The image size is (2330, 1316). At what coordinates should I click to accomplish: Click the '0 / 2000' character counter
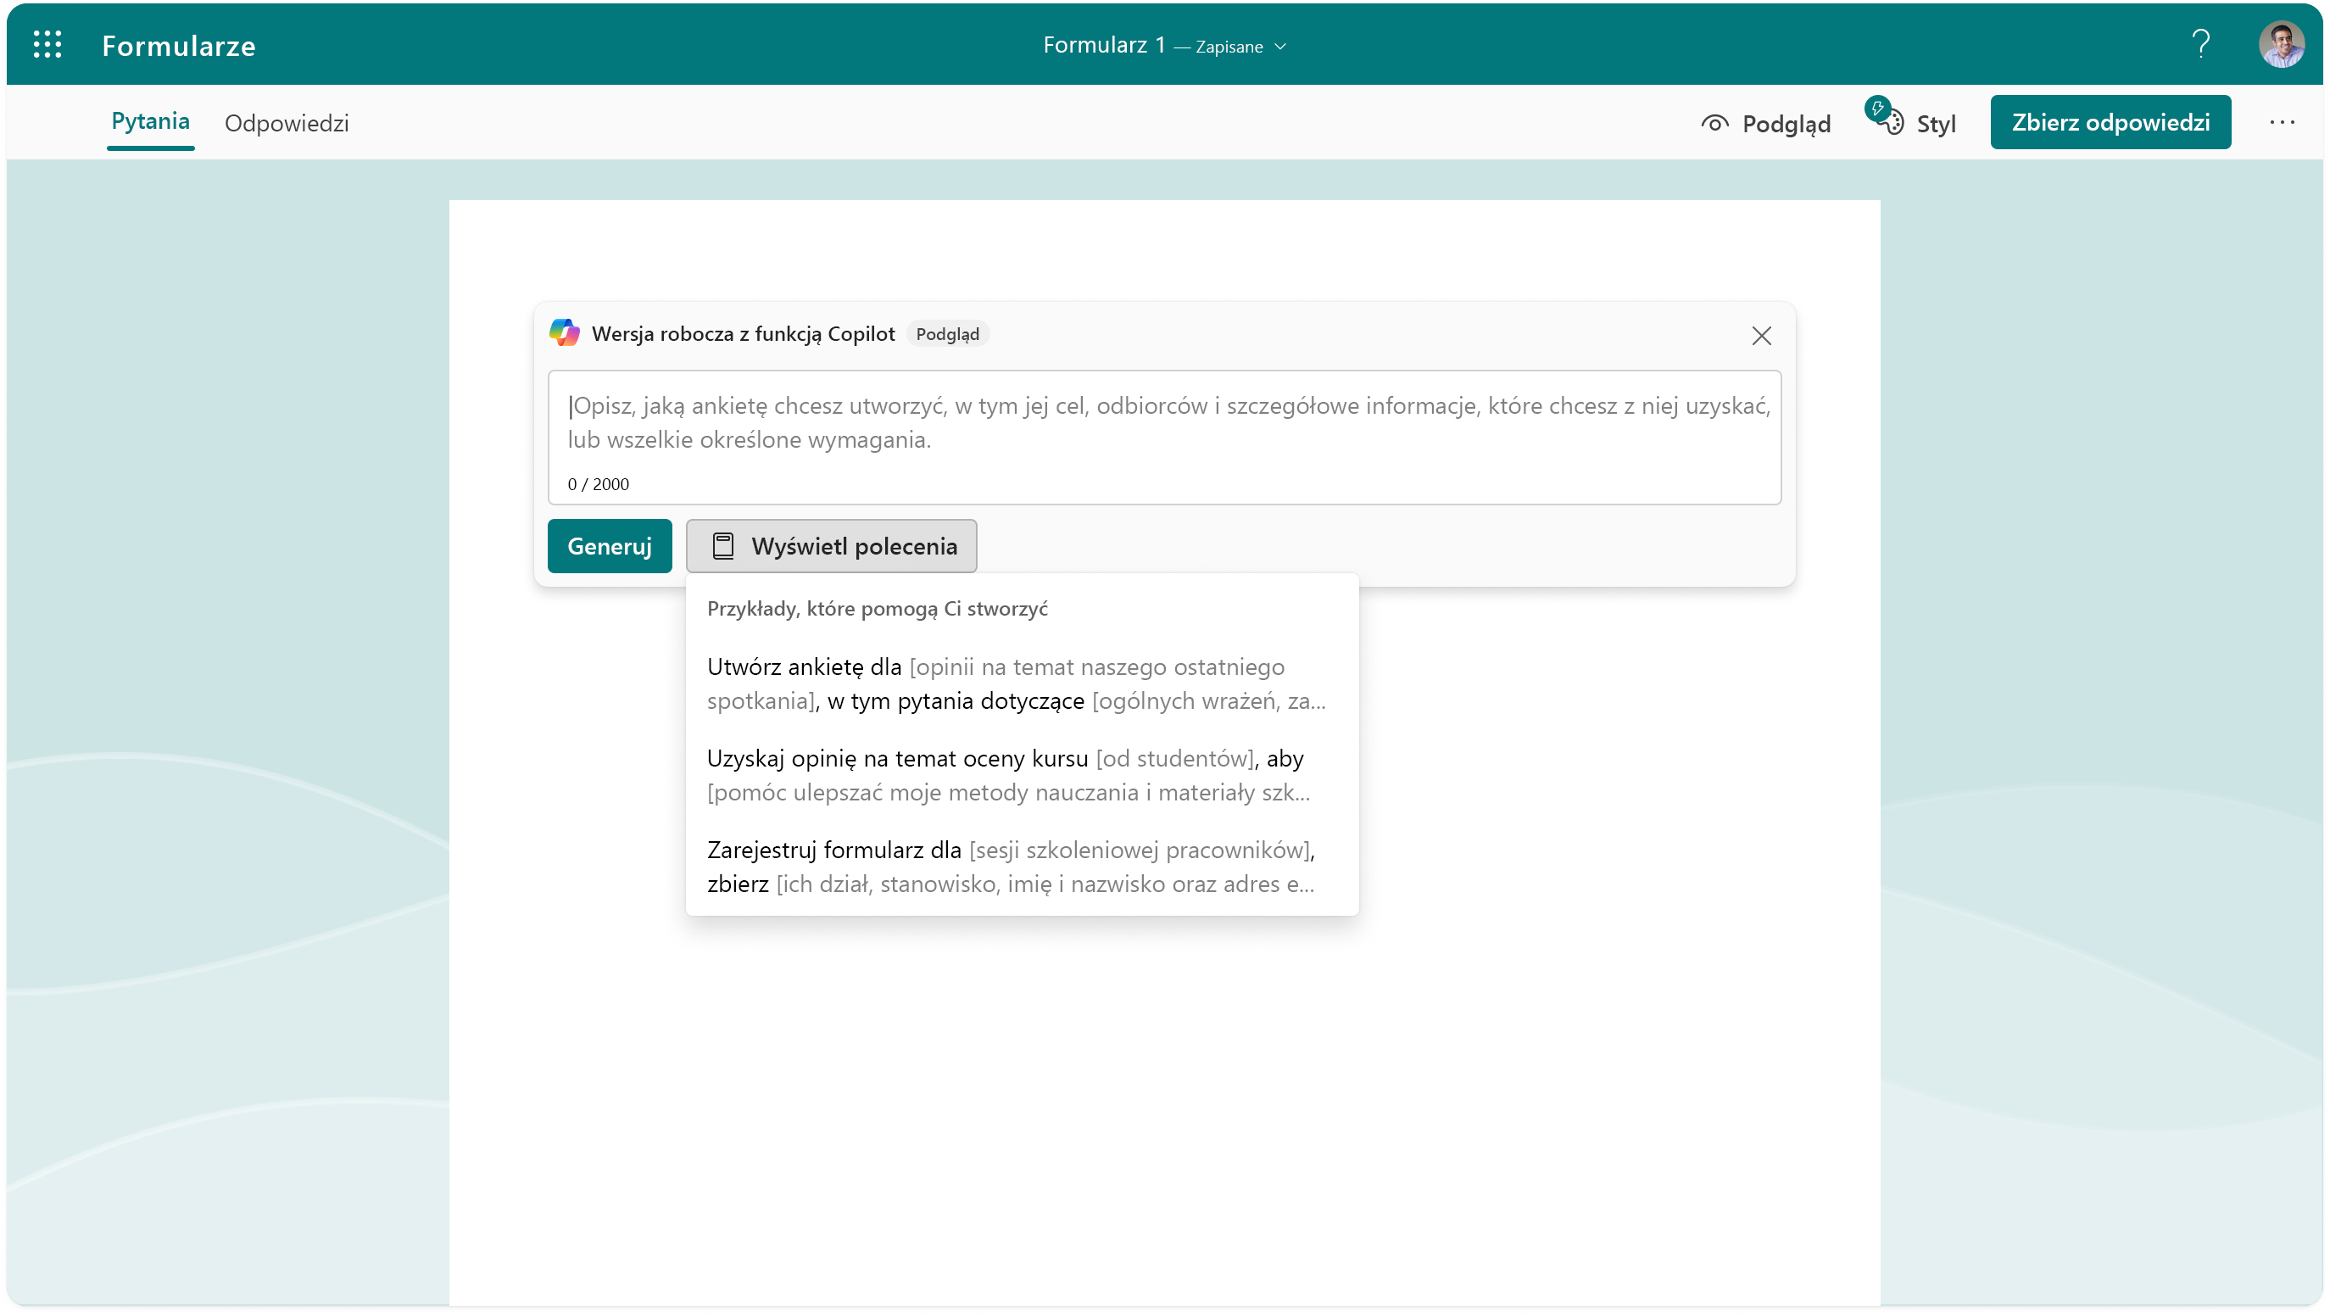(x=598, y=484)
